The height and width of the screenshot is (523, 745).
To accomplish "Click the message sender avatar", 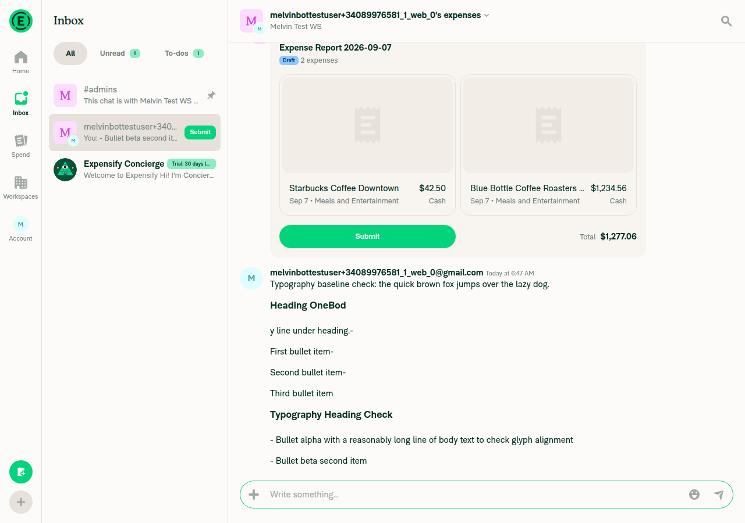I will coord(251,278).
